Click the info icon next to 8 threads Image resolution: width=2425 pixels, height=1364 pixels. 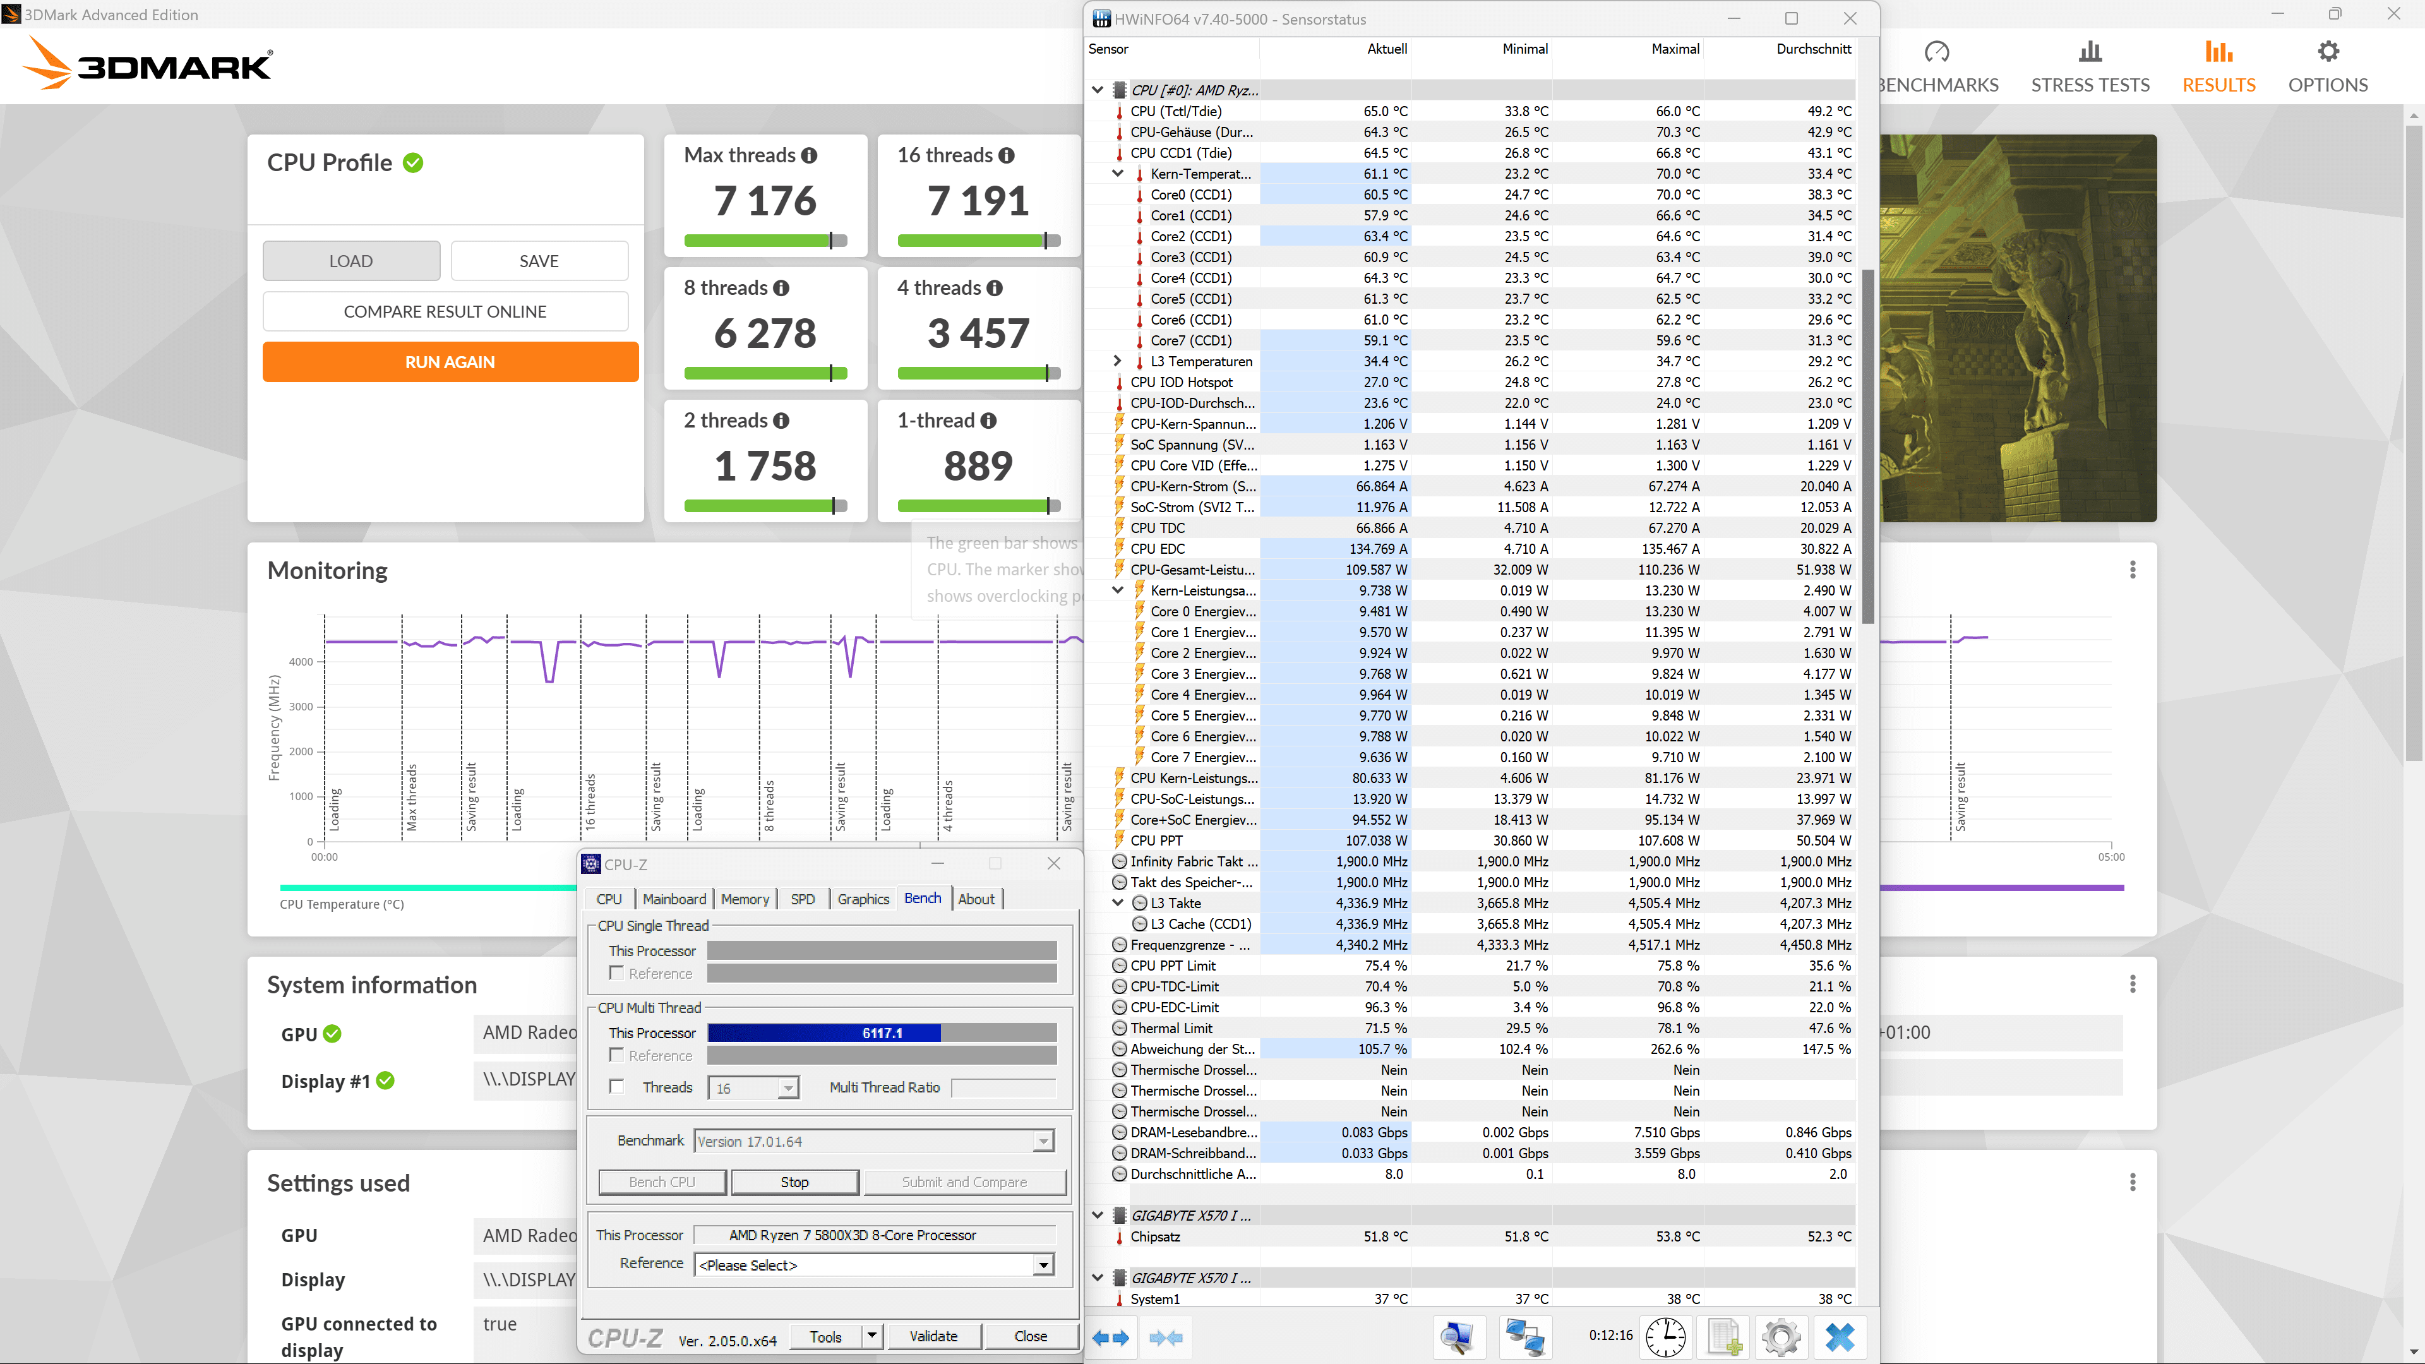click(x=781, y=288)
